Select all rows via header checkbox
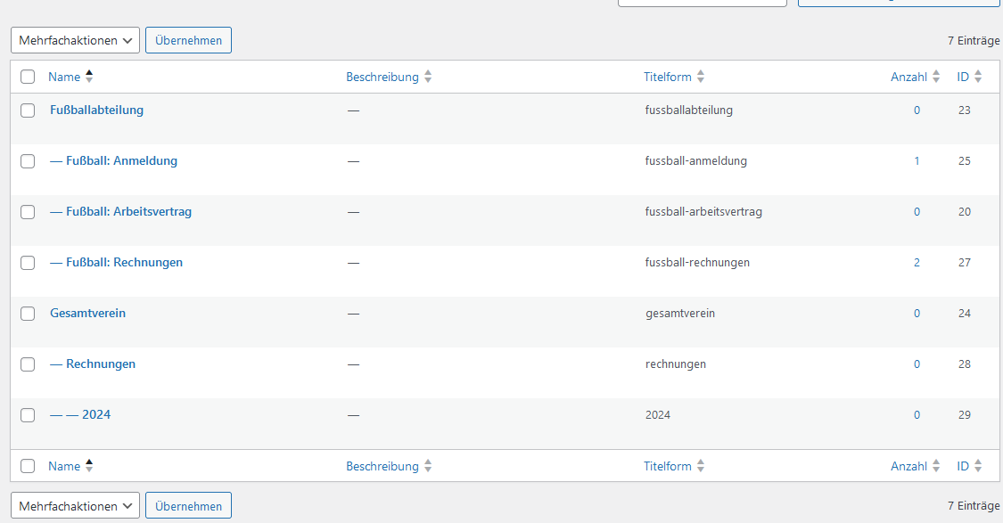 28,77
